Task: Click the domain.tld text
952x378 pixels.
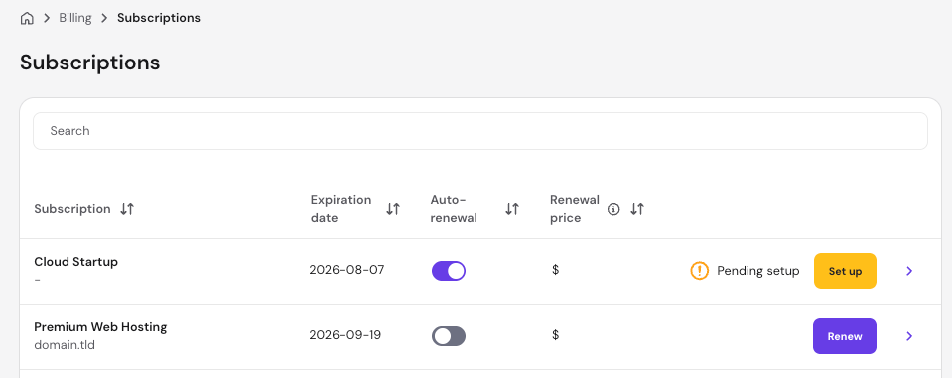Action: pyautogui.click(x=65, y=346)
